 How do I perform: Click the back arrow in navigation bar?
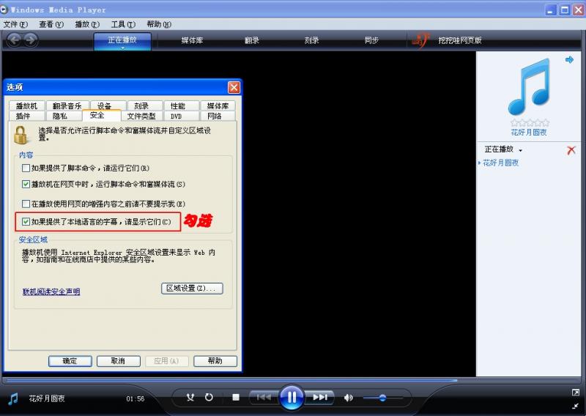coord(13,40)
